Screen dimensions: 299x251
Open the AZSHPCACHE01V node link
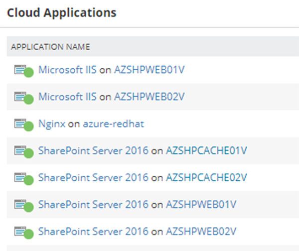[x=206, y=150]
